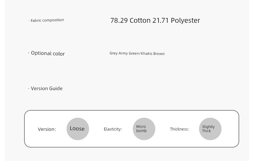Screen dimensions: 254x161
Task: Select the Fabric composition label
Action: (x=47, y=20)
